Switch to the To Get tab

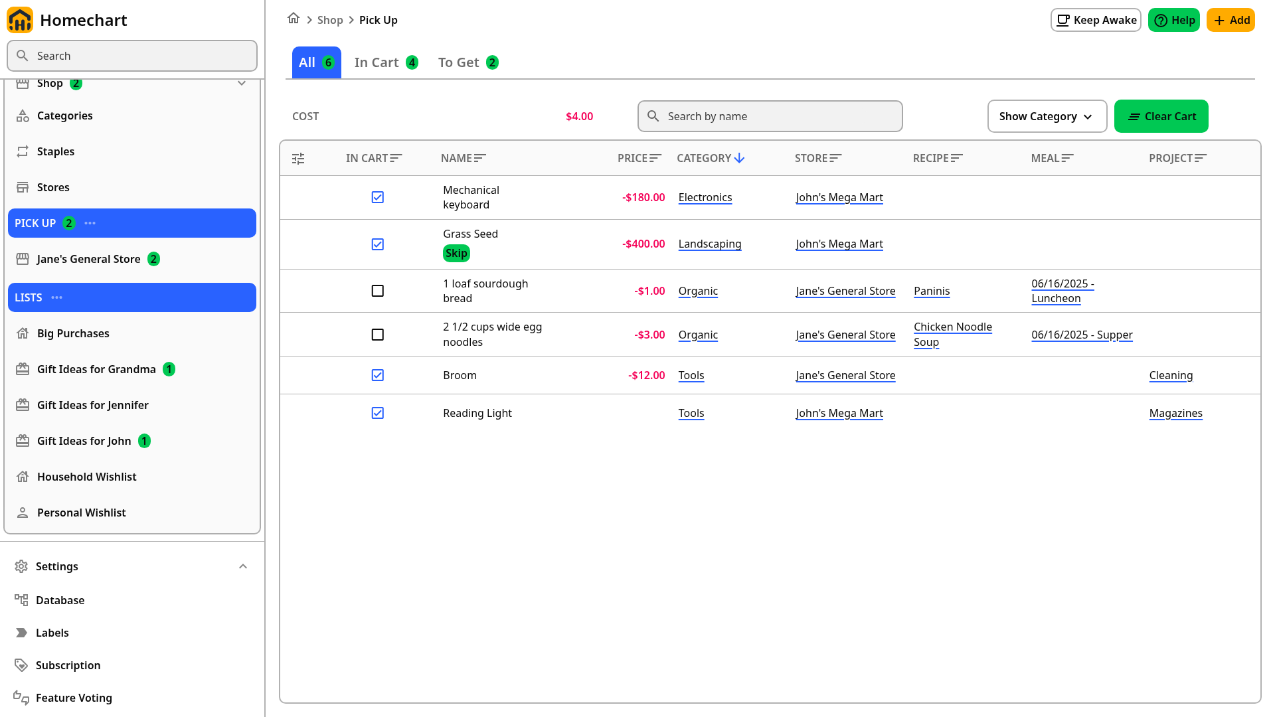tap(468, 62)
